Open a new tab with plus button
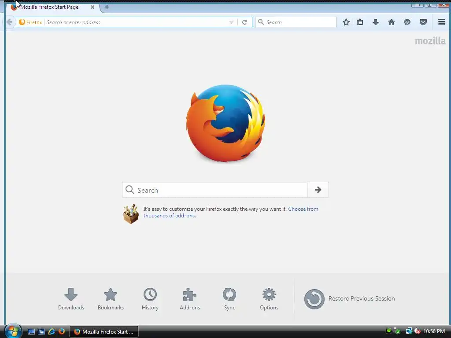This screenshot has height=338, width=451. [x=107, y=7]
